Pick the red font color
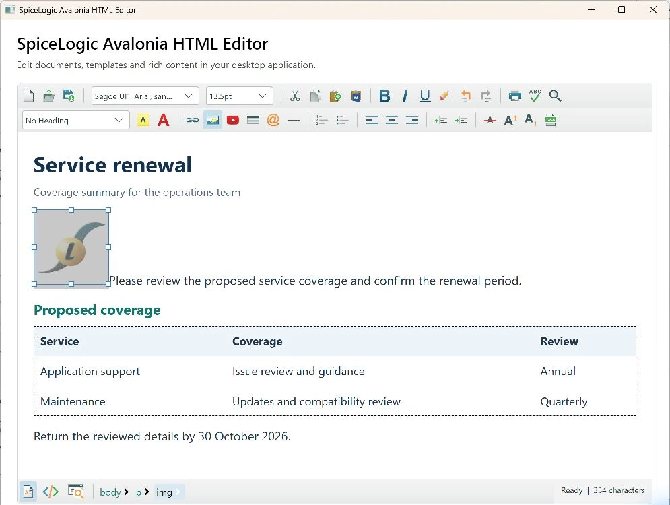This screenshot has width=670, height=505. tap(163, 120)
